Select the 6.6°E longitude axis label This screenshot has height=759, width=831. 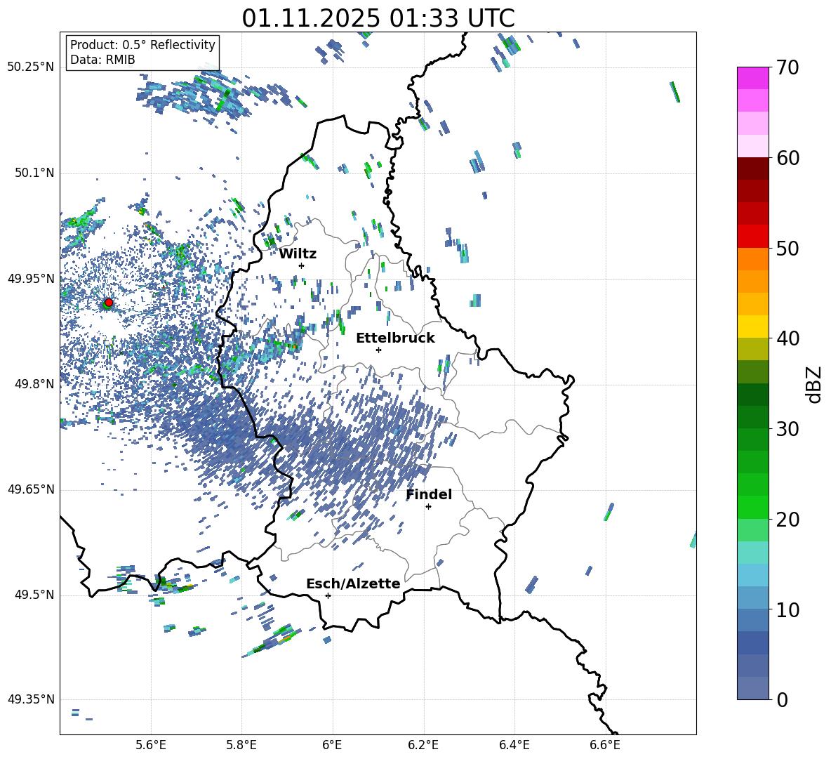pyautogui.click(x=604, y=744)
